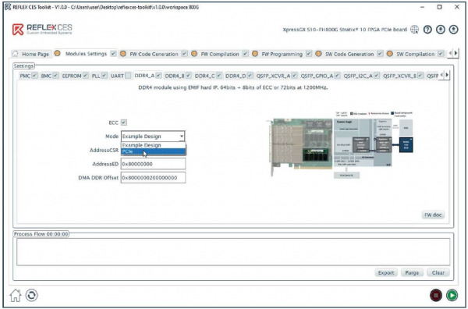This screenshot has width=468, height=309.
Task: Click the globe language icon
Action: [414, 30]
